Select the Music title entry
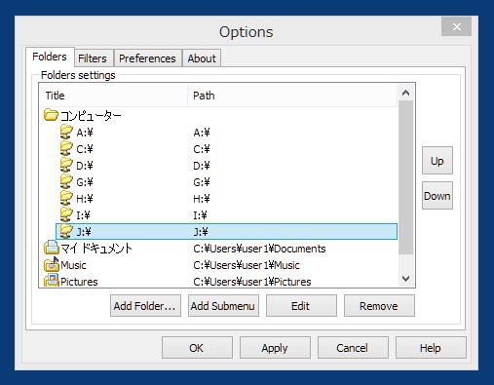Screen dimensions: 494x385 pyautogui.click(x=73, y=265)
